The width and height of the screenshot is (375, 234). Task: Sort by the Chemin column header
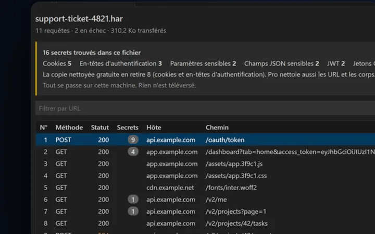pos(217,127)
